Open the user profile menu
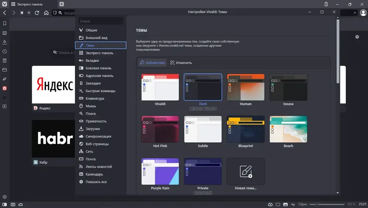 tap(363, 13)
